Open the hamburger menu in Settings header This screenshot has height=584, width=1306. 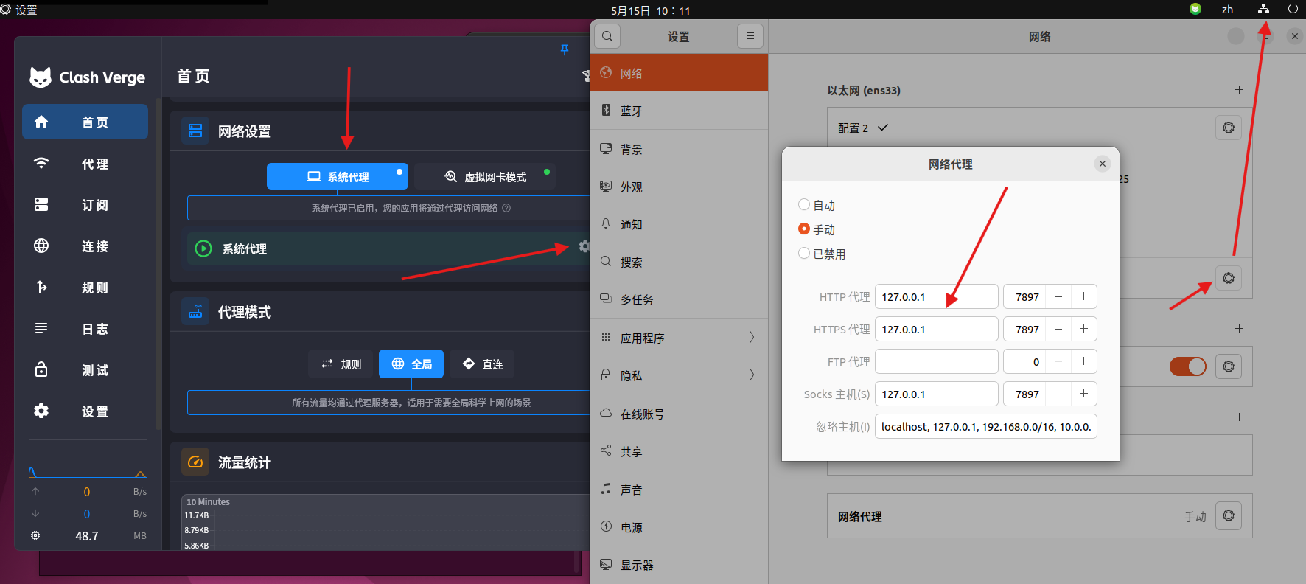750,36
